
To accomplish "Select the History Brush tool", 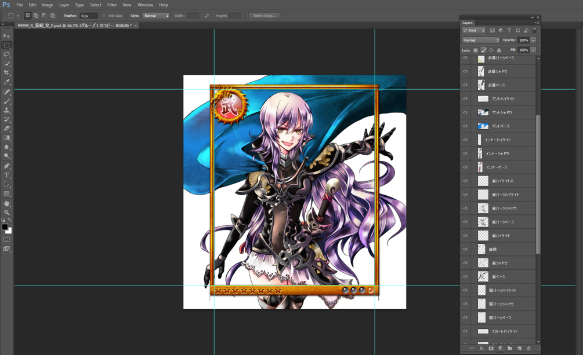I will (7, 119).
